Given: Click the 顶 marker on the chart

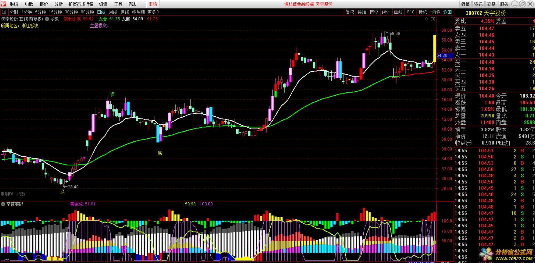Looking at the screenshot, I should pyautogui.click(x=112, y=95).
